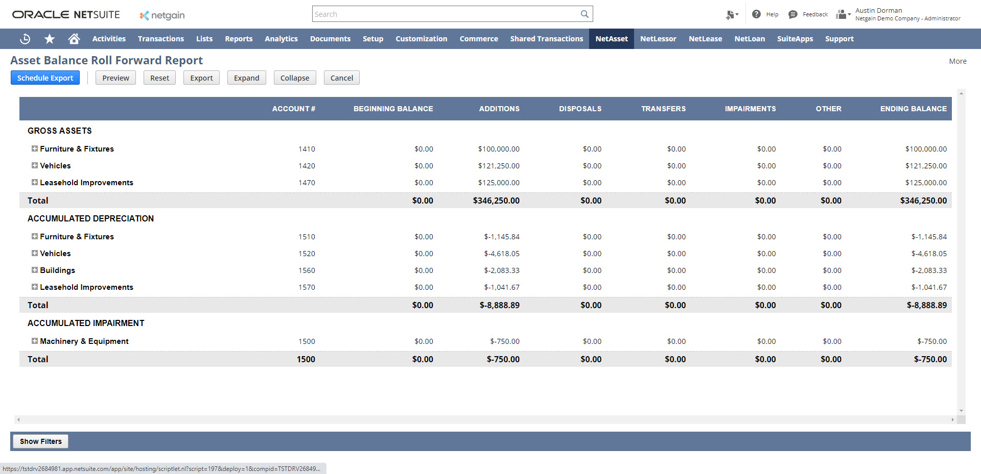Expand Buildings account 1560 row
This screenshot has height=474, width=981.
click(35, 270)
